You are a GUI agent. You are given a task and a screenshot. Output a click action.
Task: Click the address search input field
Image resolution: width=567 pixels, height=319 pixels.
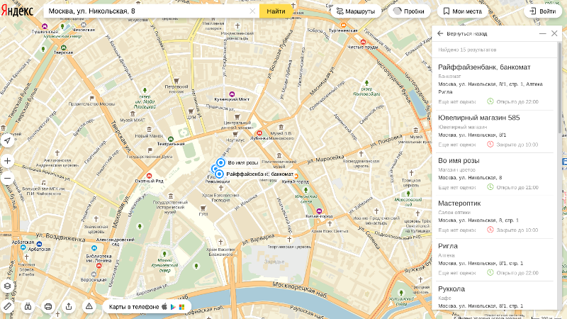pyautogui.click(x=147, y=11)
